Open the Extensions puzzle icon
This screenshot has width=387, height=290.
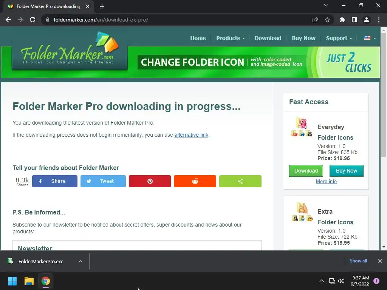tap(342, 20)
